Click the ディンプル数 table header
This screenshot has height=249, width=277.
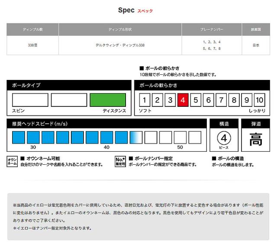pyautogui.click(x=32, y=30)
